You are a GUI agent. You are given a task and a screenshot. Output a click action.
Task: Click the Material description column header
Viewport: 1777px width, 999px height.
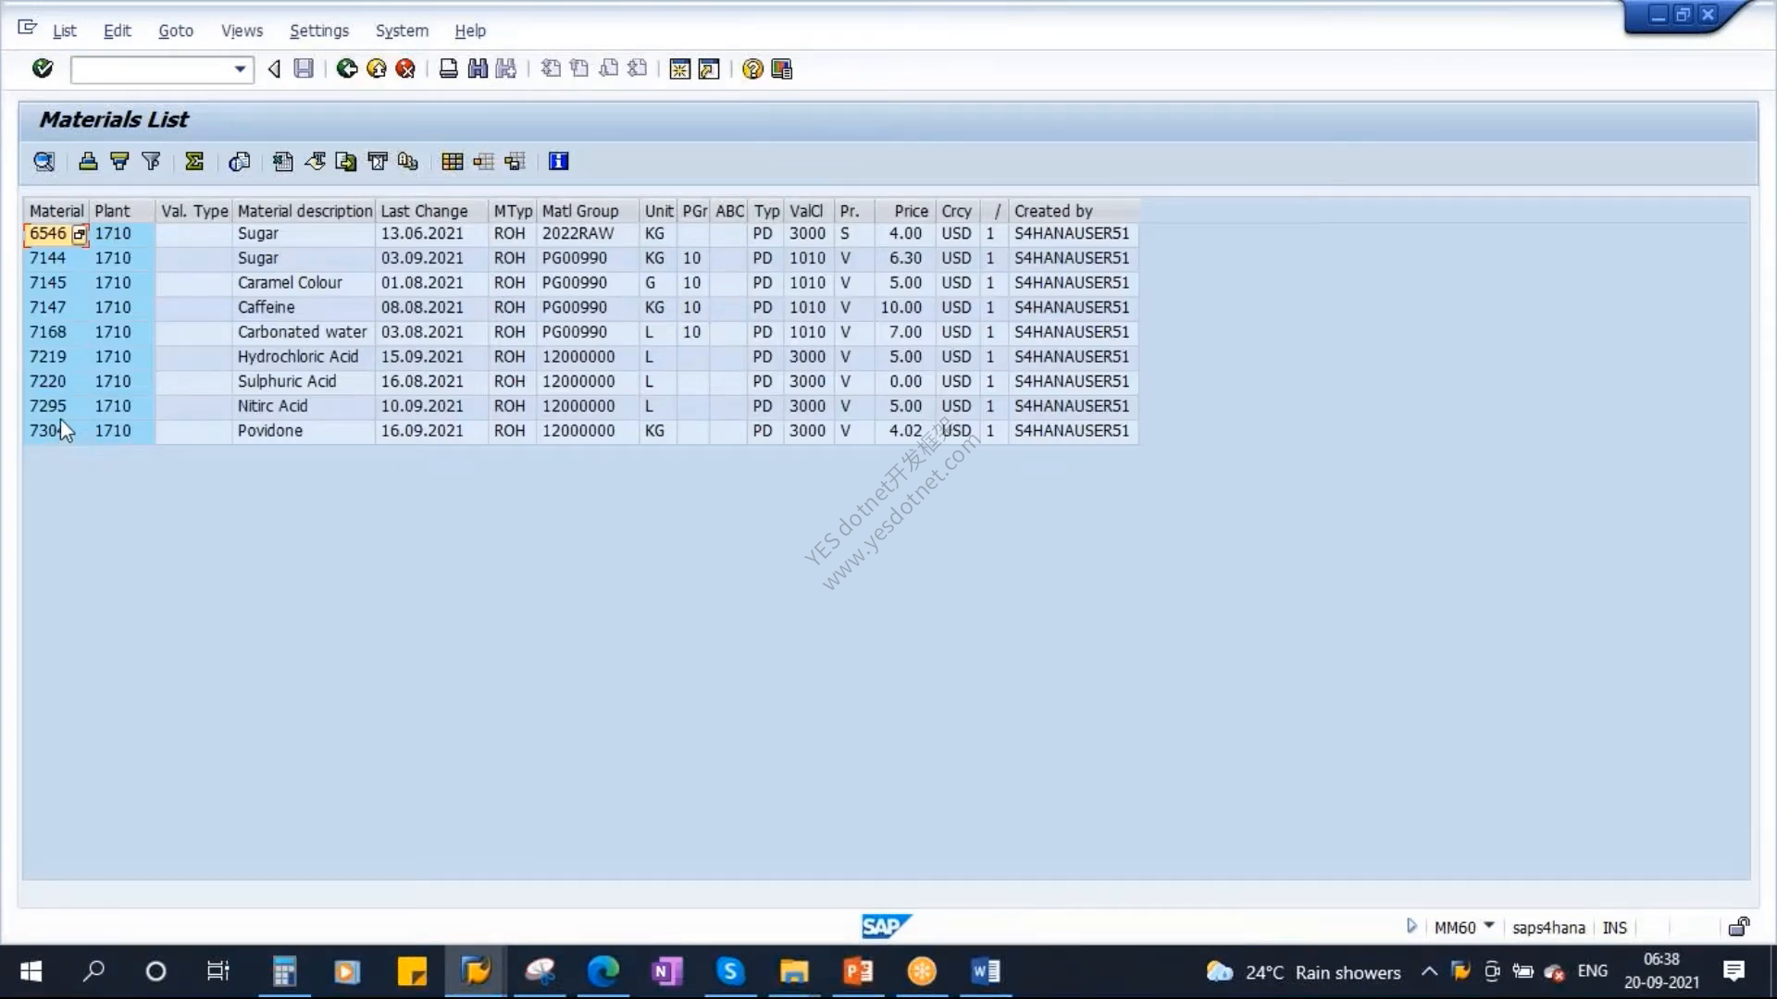[304, 211]
